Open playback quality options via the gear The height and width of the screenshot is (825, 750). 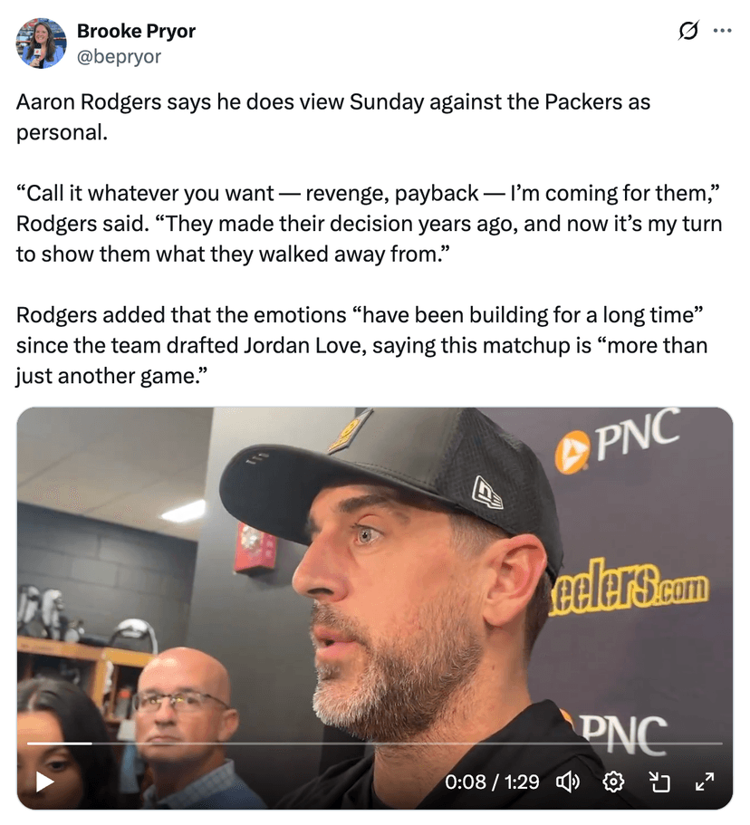[x=615, y=782]
